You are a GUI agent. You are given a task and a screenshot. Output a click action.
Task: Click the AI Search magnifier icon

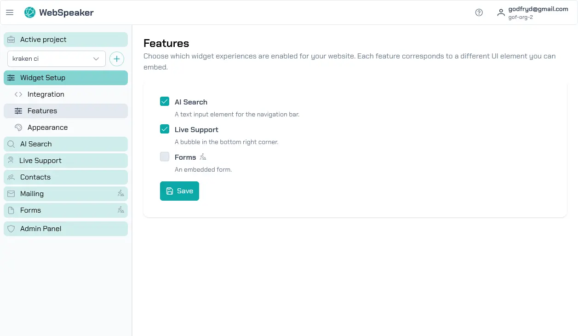11,144
